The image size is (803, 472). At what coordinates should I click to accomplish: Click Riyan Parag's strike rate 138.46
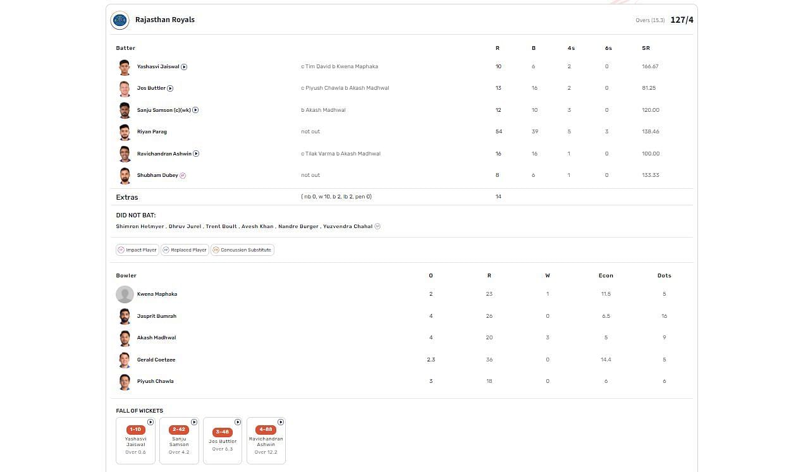point(650,132)
